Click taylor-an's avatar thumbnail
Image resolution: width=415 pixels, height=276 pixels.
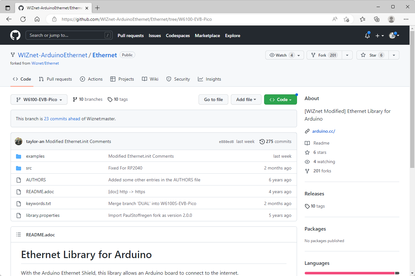(19, 141)
